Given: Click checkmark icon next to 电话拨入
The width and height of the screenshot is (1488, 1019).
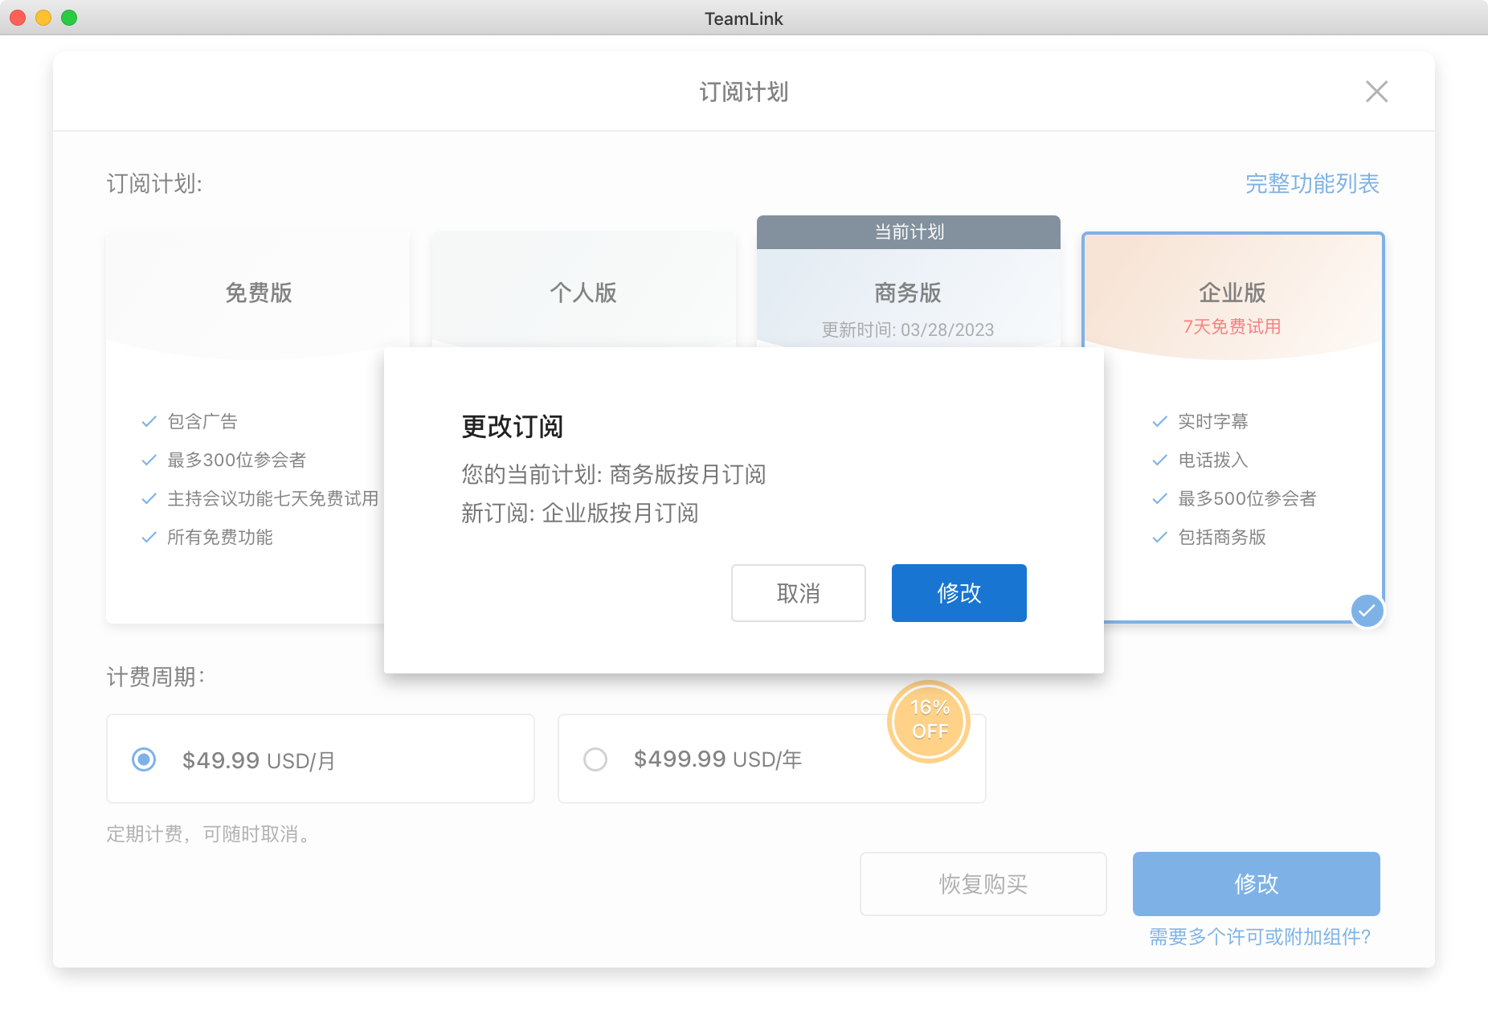Looking at the screenshot, I should 1159,460.
